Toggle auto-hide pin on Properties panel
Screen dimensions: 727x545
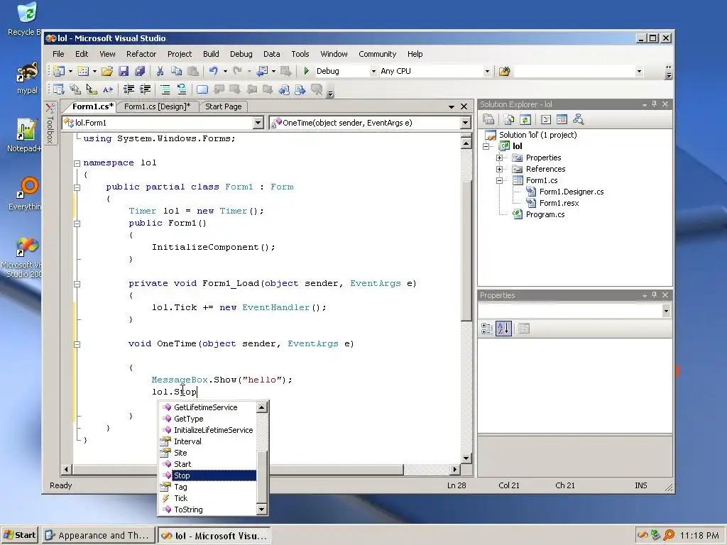coord(654,295)
